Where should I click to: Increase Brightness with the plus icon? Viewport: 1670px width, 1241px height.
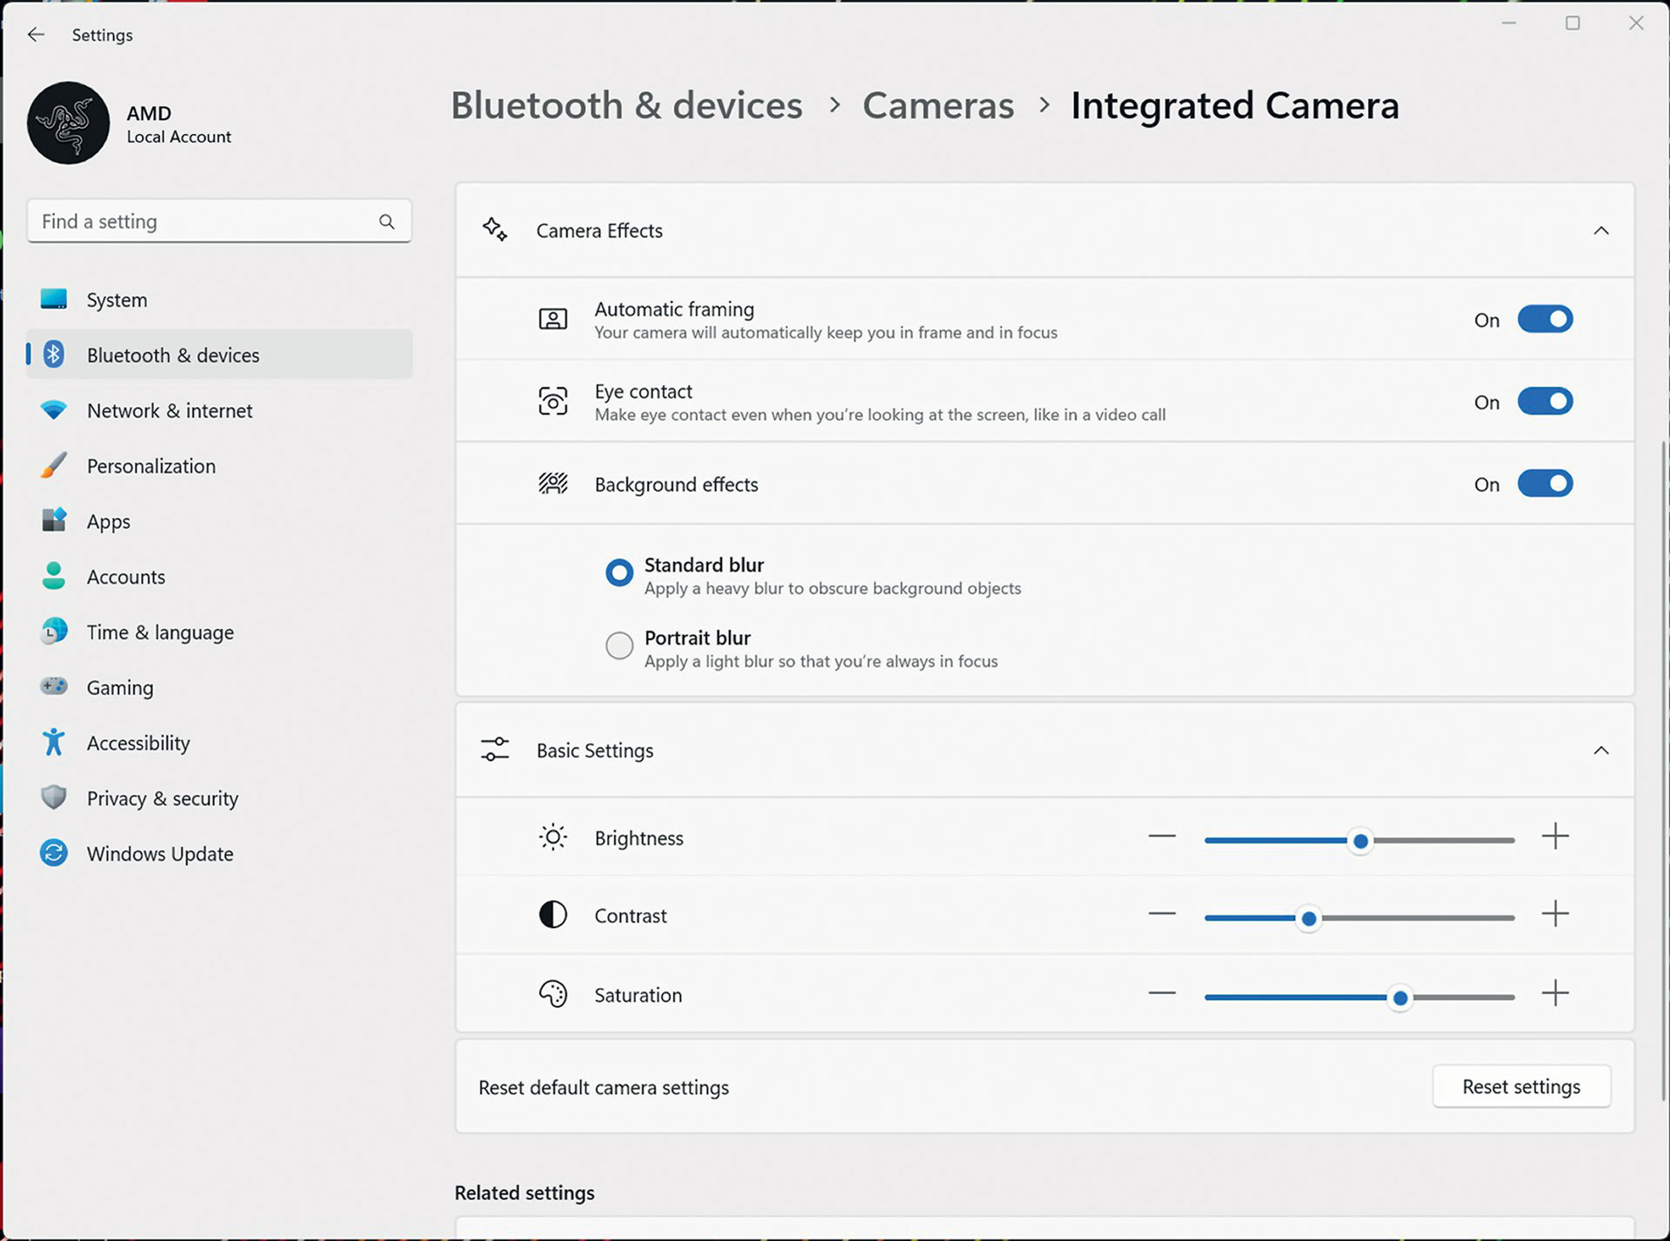click(1554, 837)
